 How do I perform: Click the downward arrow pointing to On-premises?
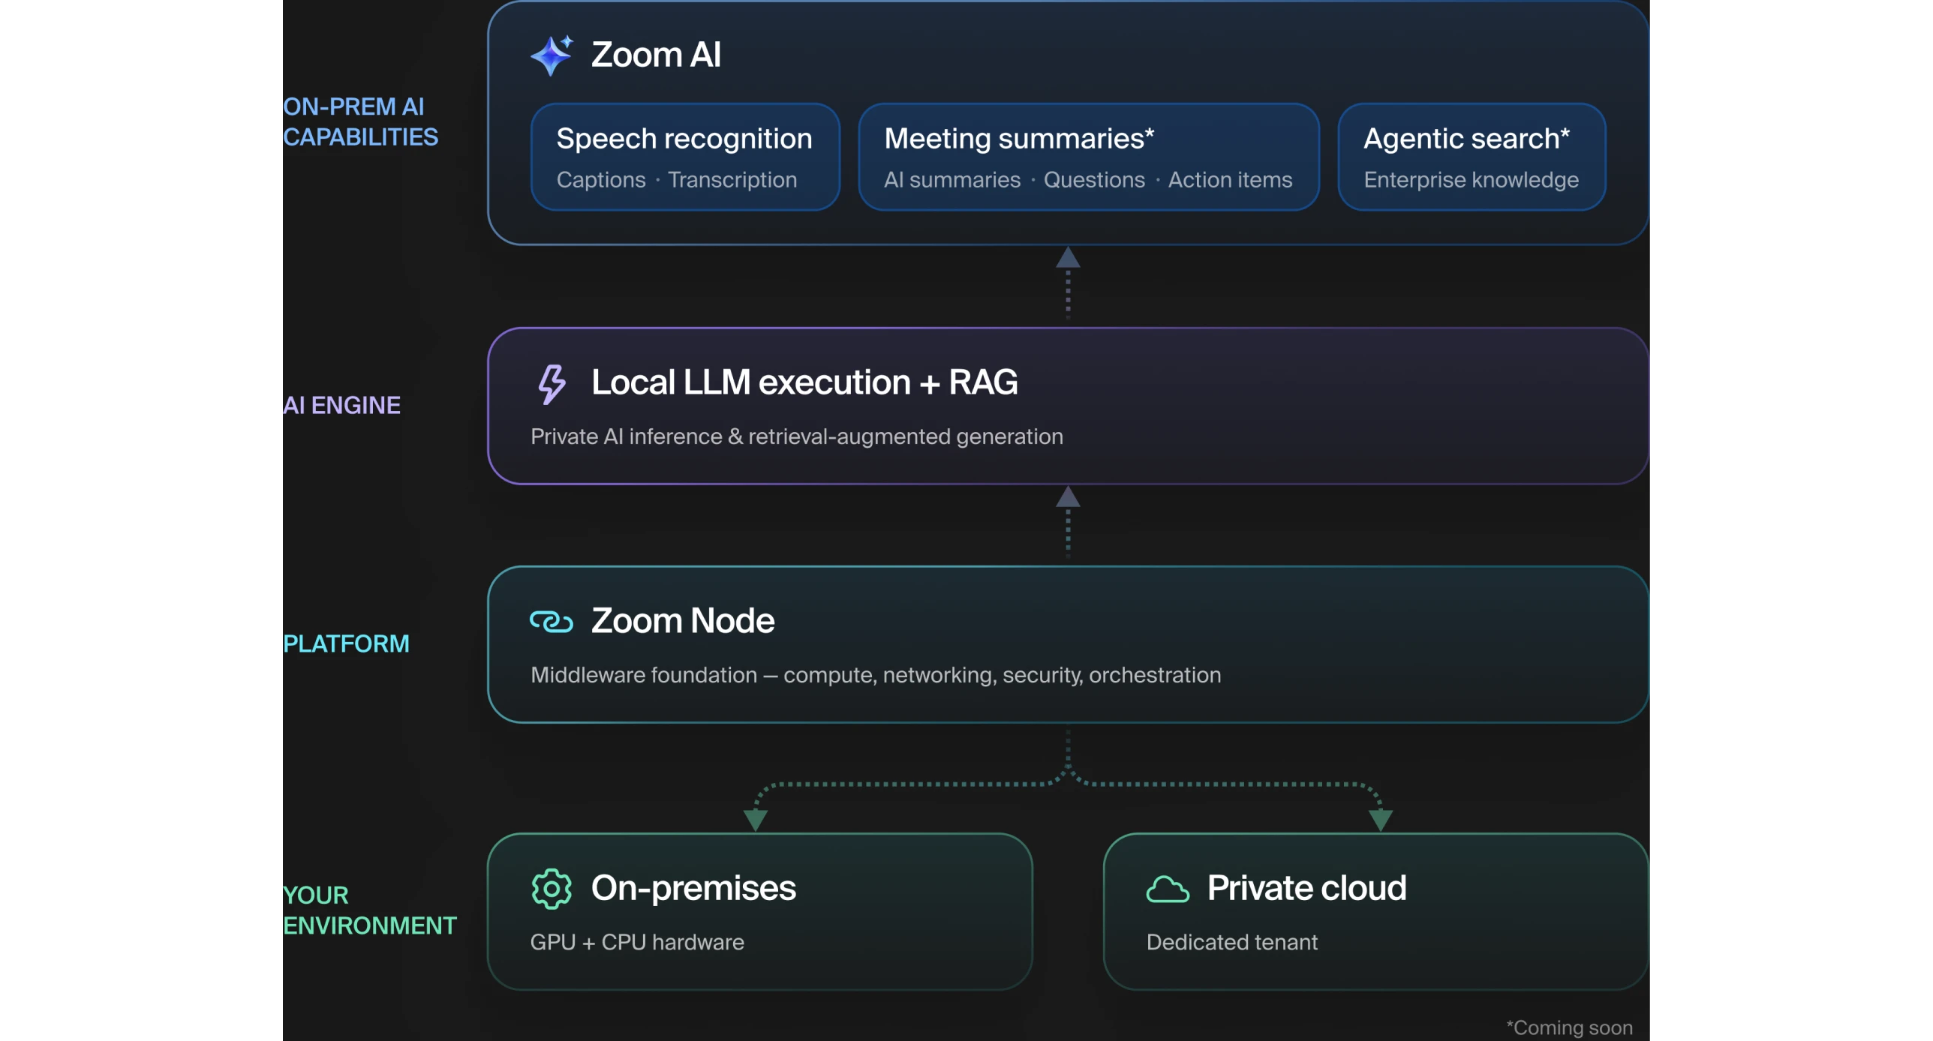click(756, 820)
